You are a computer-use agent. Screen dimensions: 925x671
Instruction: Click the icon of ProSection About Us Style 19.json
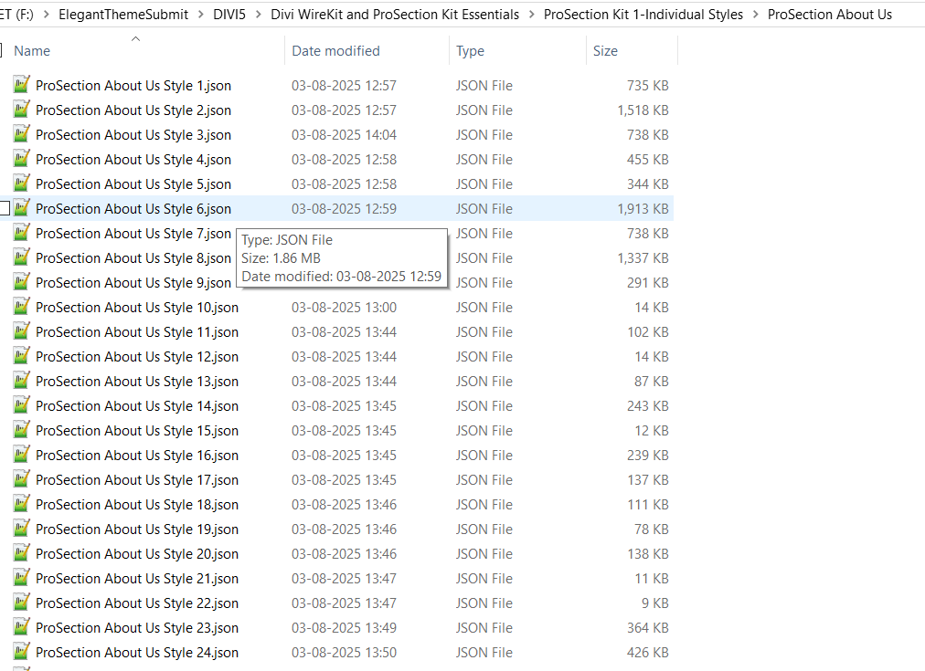[x=21, y=529]
